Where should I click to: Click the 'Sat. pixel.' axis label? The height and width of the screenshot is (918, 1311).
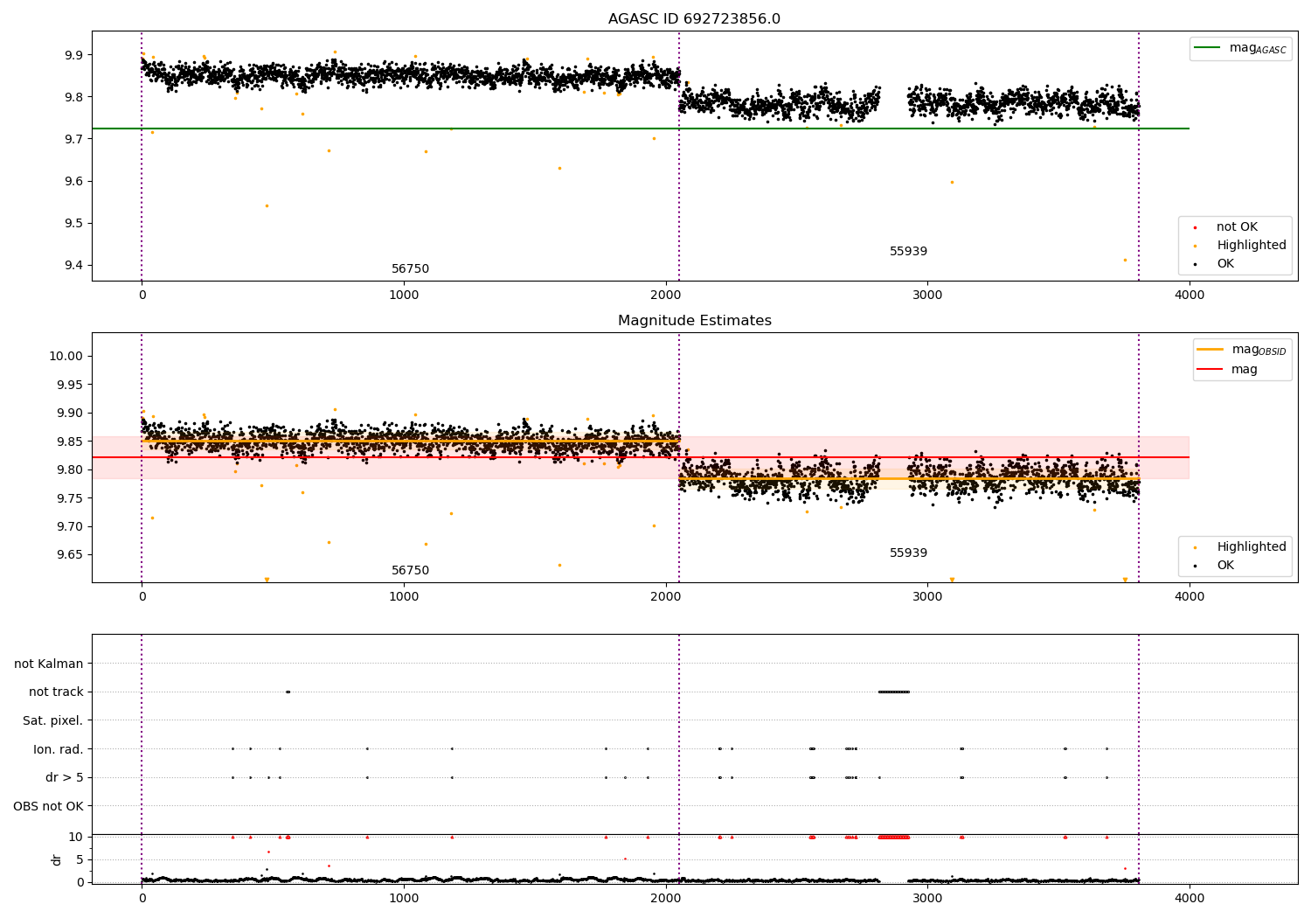(x=53, y=721)
